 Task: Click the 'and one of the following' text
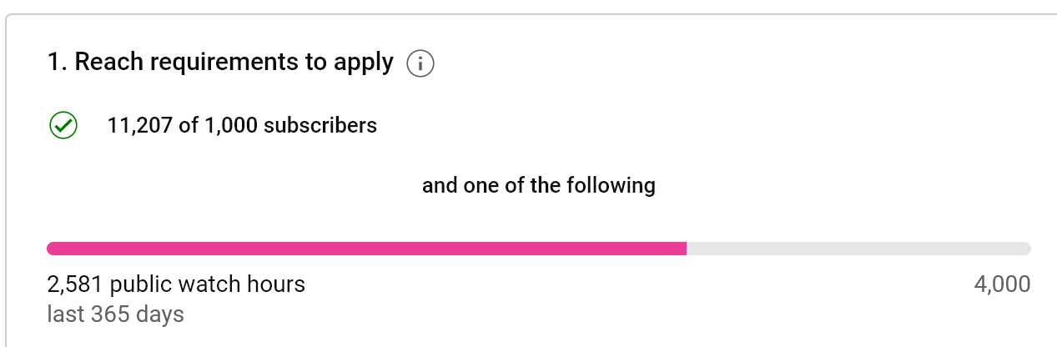(539, 185)
